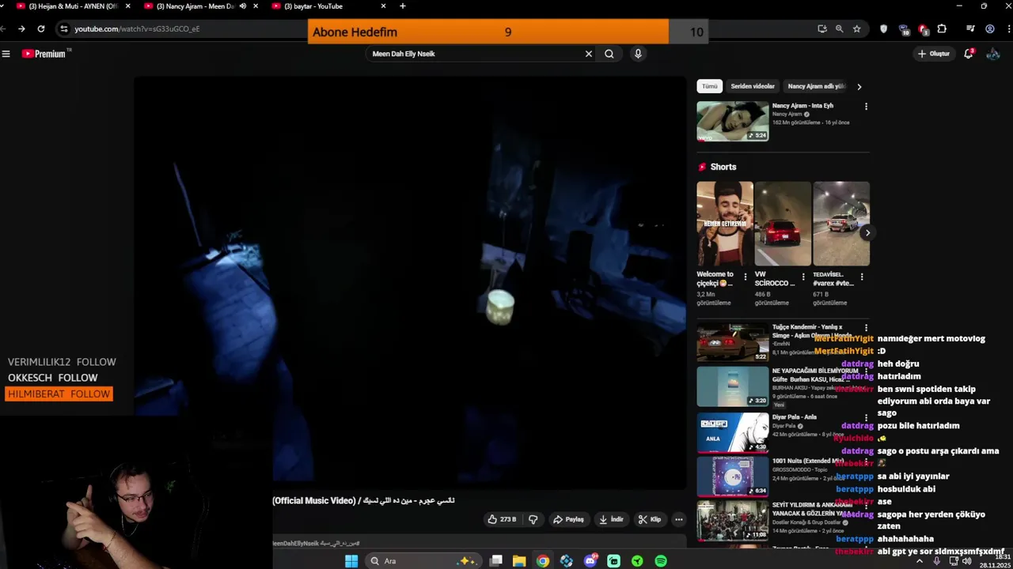Open Task View on the taskbar

[x=496, y=561]
